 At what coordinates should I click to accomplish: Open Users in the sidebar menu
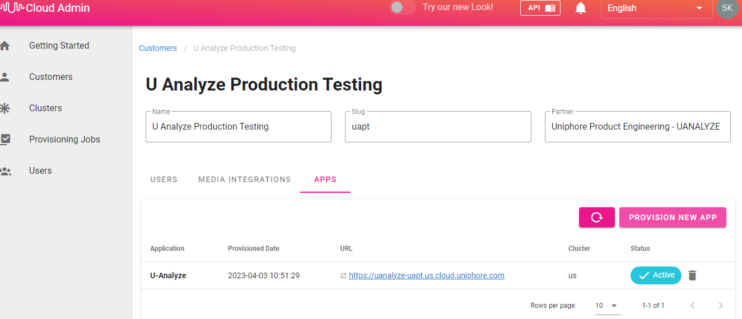40,171
